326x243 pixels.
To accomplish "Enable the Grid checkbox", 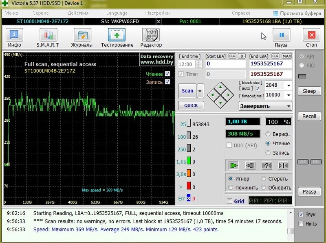I will (x=229, y=201).
